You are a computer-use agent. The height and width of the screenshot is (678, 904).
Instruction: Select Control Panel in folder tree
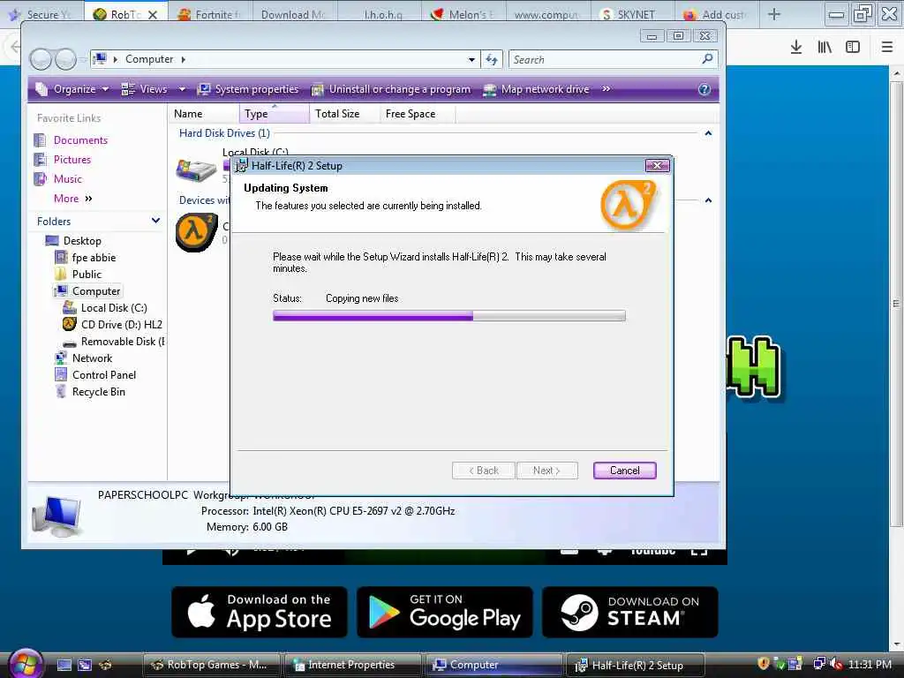click(x=104, y=374)
